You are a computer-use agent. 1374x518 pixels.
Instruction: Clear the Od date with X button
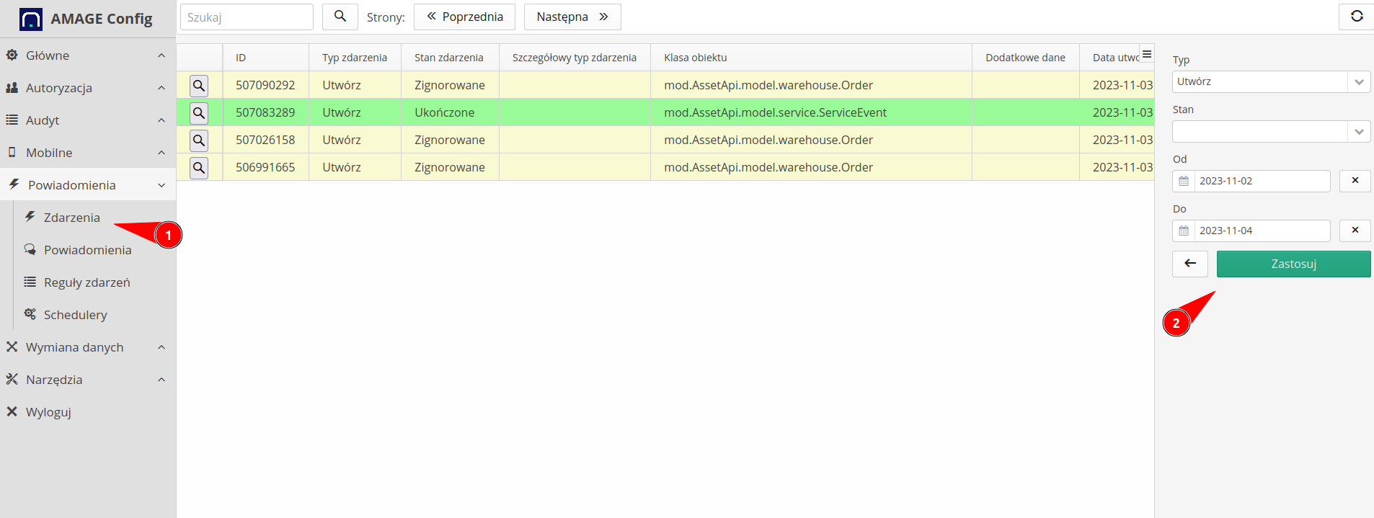click(x=1355, y=181)
